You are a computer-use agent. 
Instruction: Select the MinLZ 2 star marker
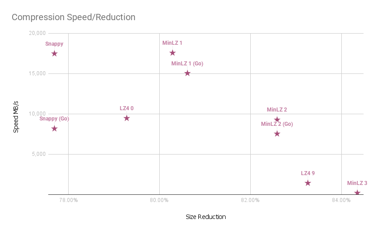pyautogui.click(x=277, y=119)
